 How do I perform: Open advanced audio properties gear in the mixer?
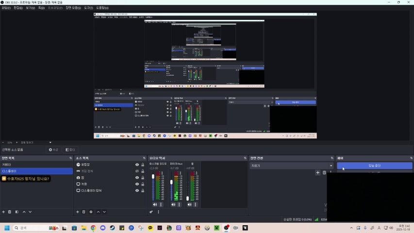(151, 212)
